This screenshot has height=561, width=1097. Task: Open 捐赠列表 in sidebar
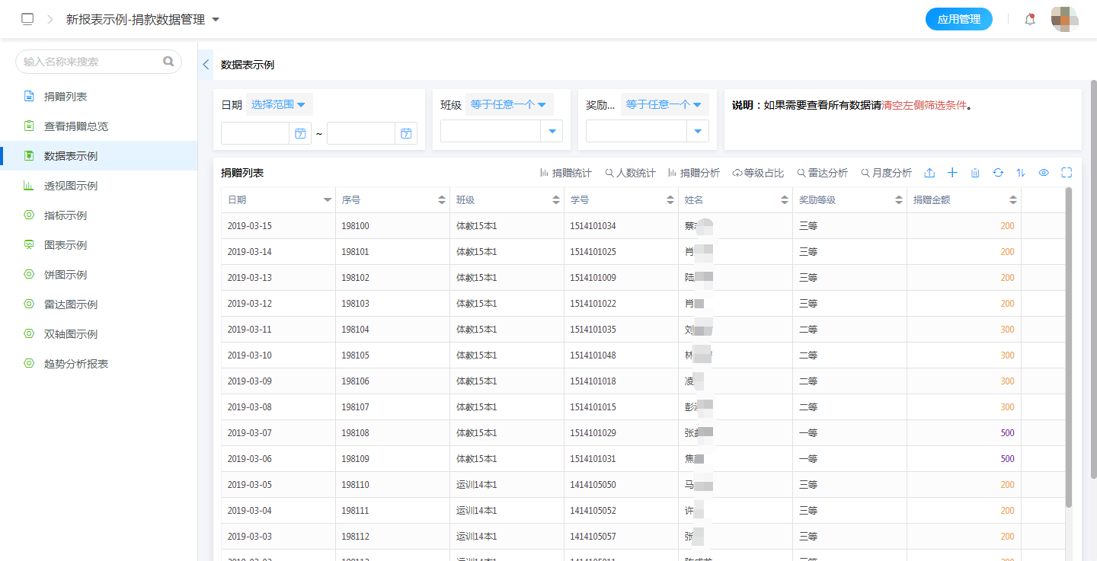[x=99, y=97]
